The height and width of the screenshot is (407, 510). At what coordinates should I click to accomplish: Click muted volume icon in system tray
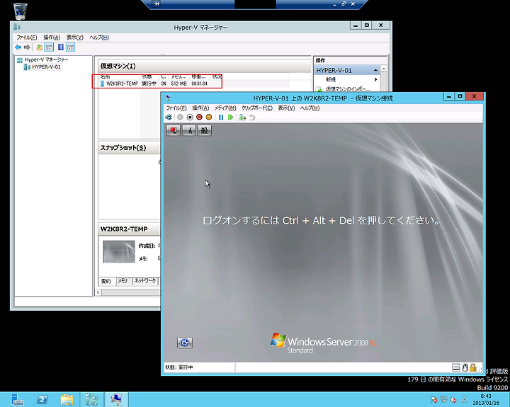point(453,399)
